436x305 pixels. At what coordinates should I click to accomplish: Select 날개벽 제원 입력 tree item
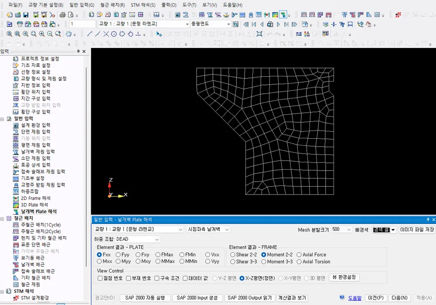38,152
